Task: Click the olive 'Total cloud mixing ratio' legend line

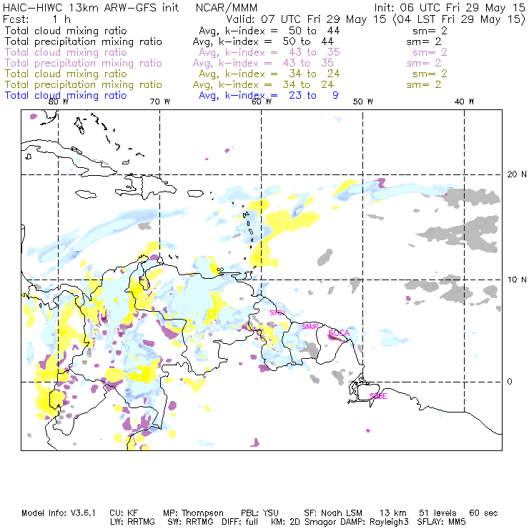Action: (226, 74)
